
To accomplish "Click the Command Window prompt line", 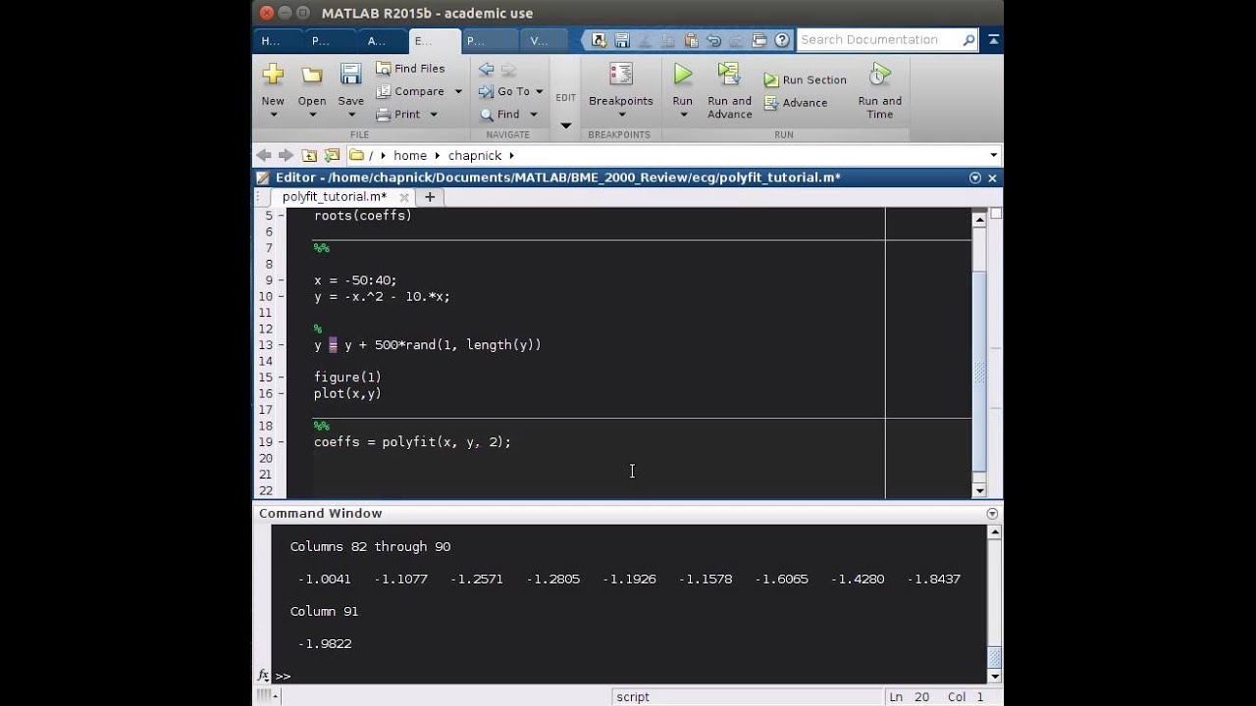I will (628, 676).
